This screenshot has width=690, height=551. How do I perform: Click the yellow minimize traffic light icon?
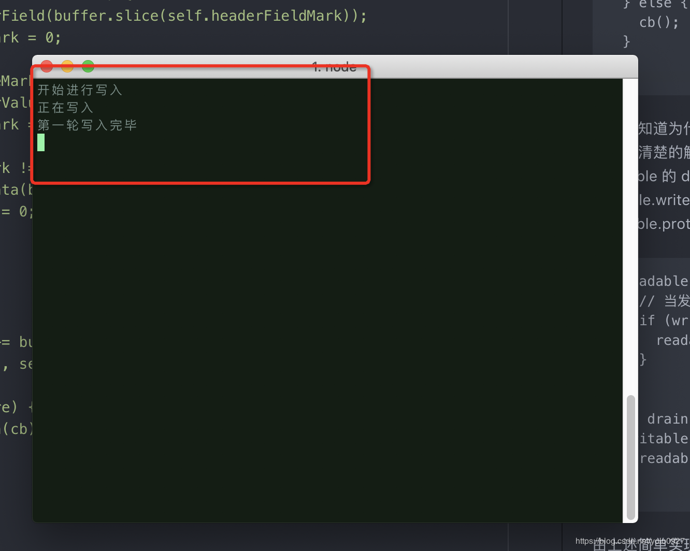tap(67, 66)
